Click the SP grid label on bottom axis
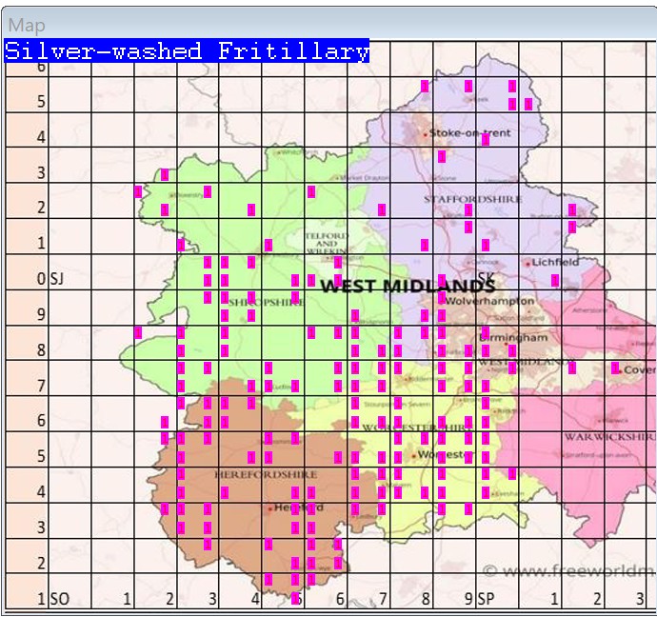 pos(486,599)
